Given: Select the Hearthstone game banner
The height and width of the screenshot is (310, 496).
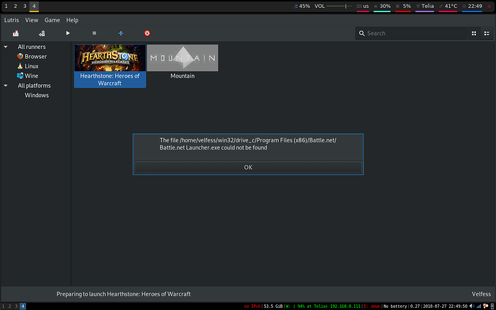Looking at the screenshot, I should 110,58.
